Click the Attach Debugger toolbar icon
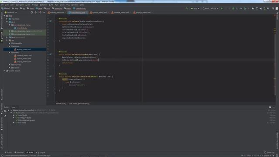The height and width of the screenshot is (157, 279). 245,9
